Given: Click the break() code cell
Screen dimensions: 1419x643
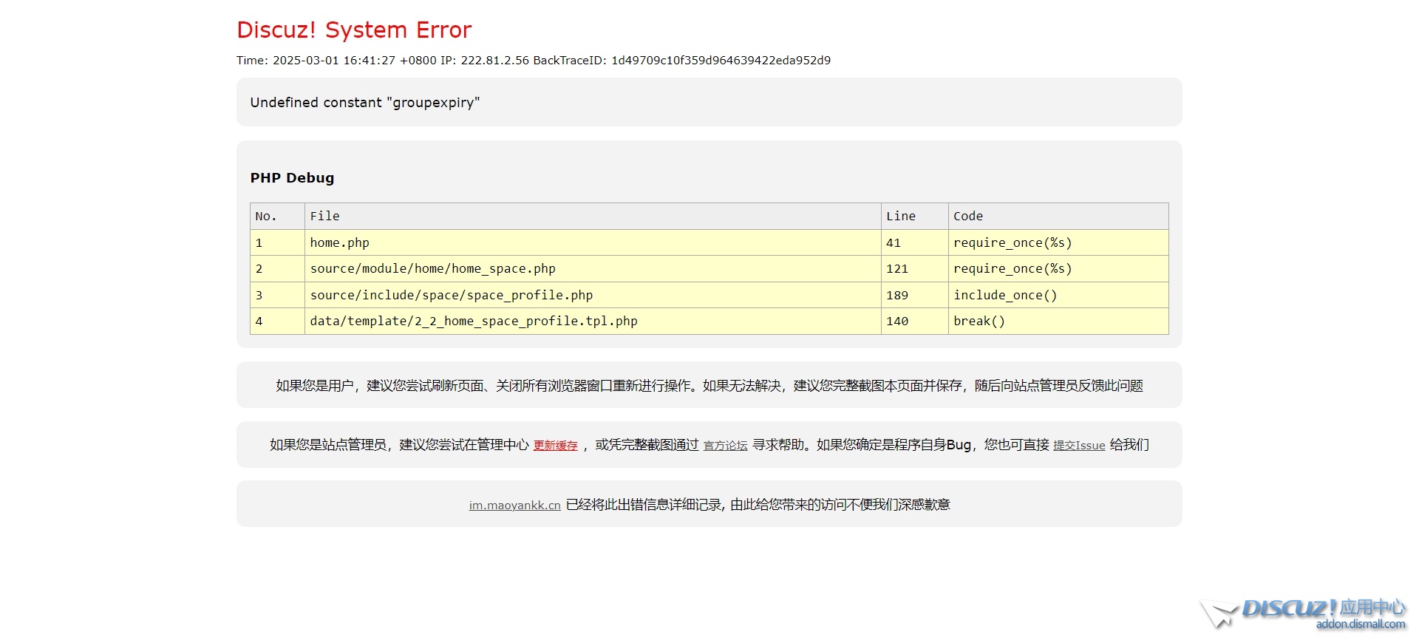Looking at the screenshot, I should coord(1058,321).
